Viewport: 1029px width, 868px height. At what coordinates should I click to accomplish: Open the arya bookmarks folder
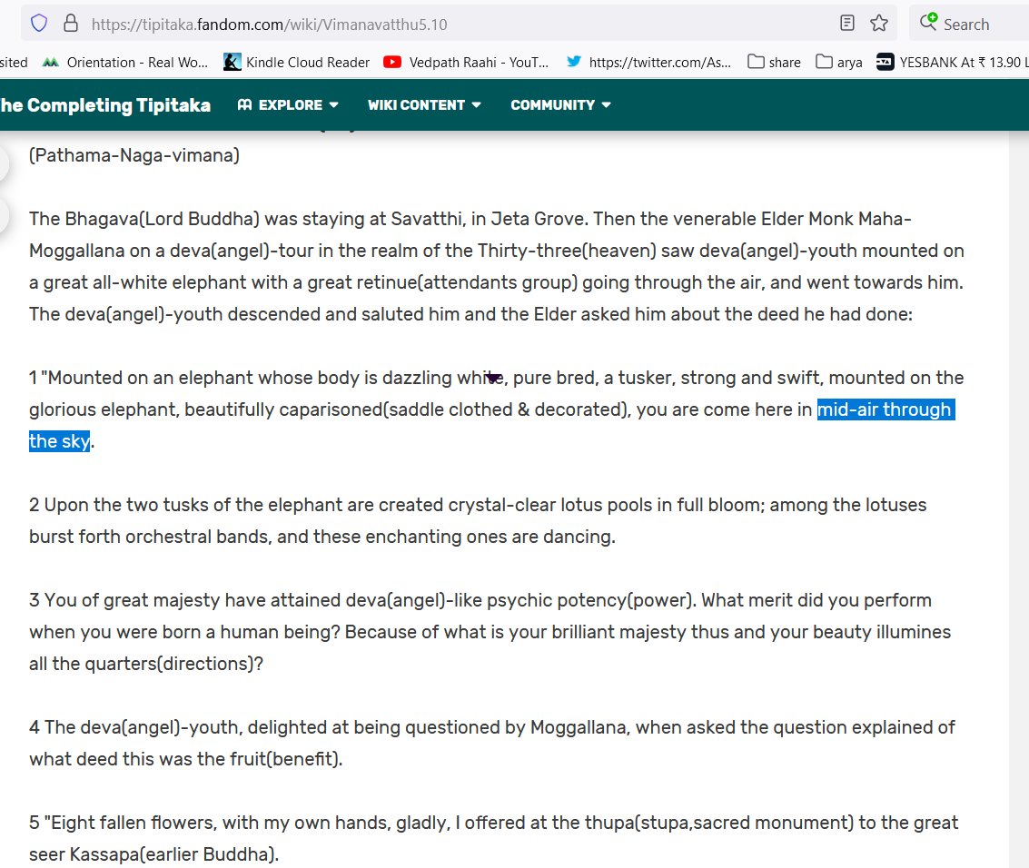(x=838, y=63)
